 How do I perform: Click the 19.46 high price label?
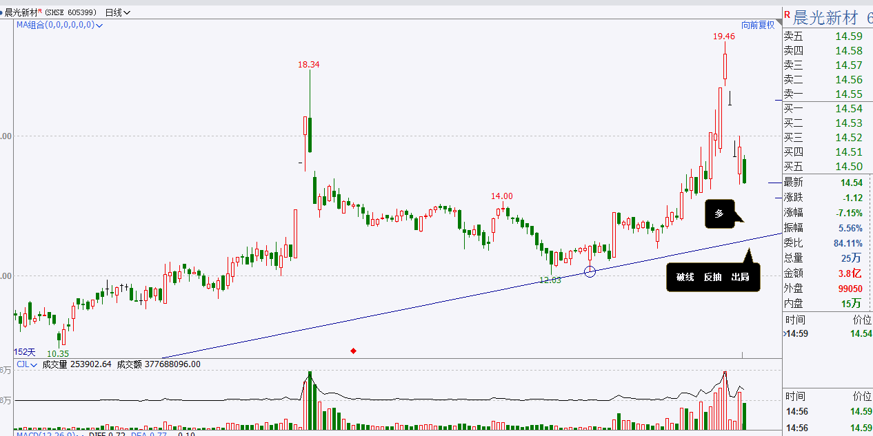coord(724,36)
